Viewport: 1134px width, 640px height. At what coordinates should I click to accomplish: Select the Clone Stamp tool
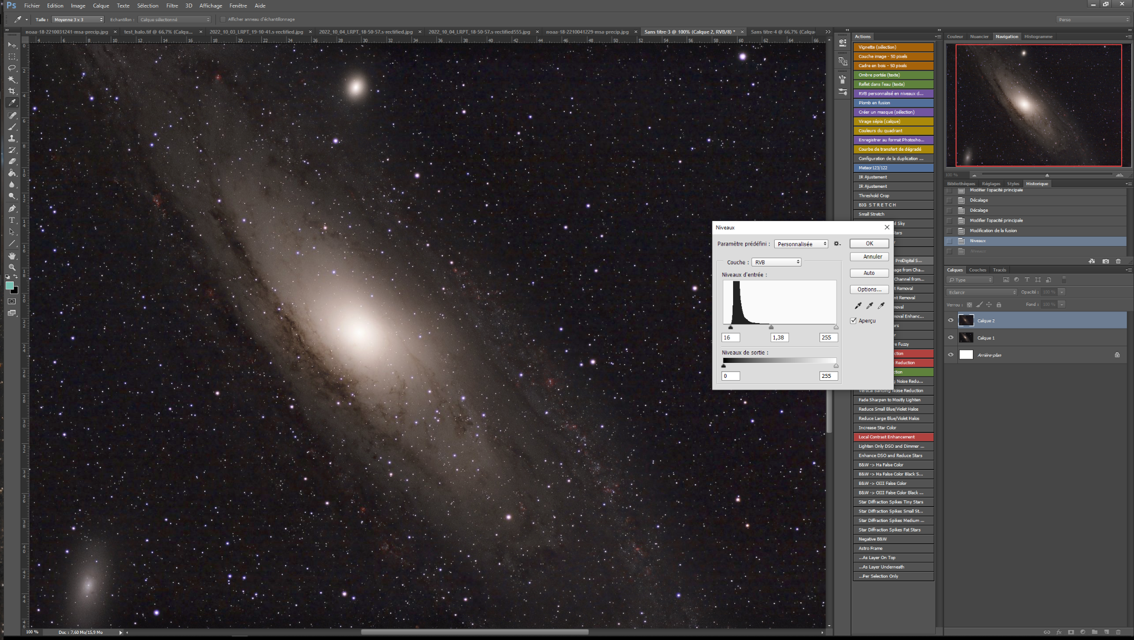click(12, 139)
